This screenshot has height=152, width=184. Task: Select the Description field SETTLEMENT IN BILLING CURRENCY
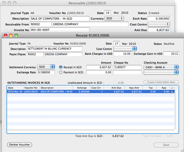coord(55,49)
